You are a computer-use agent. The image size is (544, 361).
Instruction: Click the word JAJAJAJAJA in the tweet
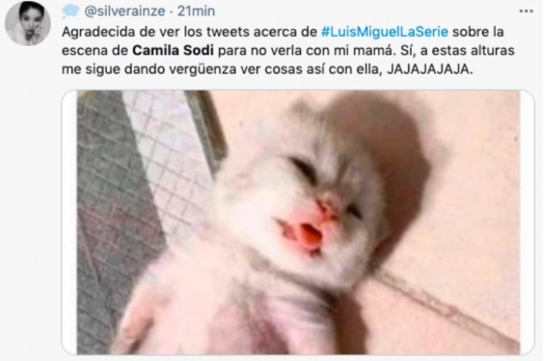430,69
